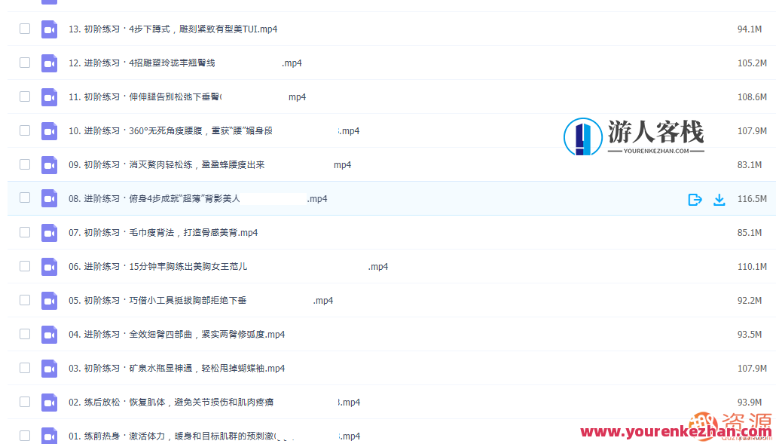This screenshot has width=776, height=444.
Task: Check the checkbox for file 13
Action: pos(24,29)
